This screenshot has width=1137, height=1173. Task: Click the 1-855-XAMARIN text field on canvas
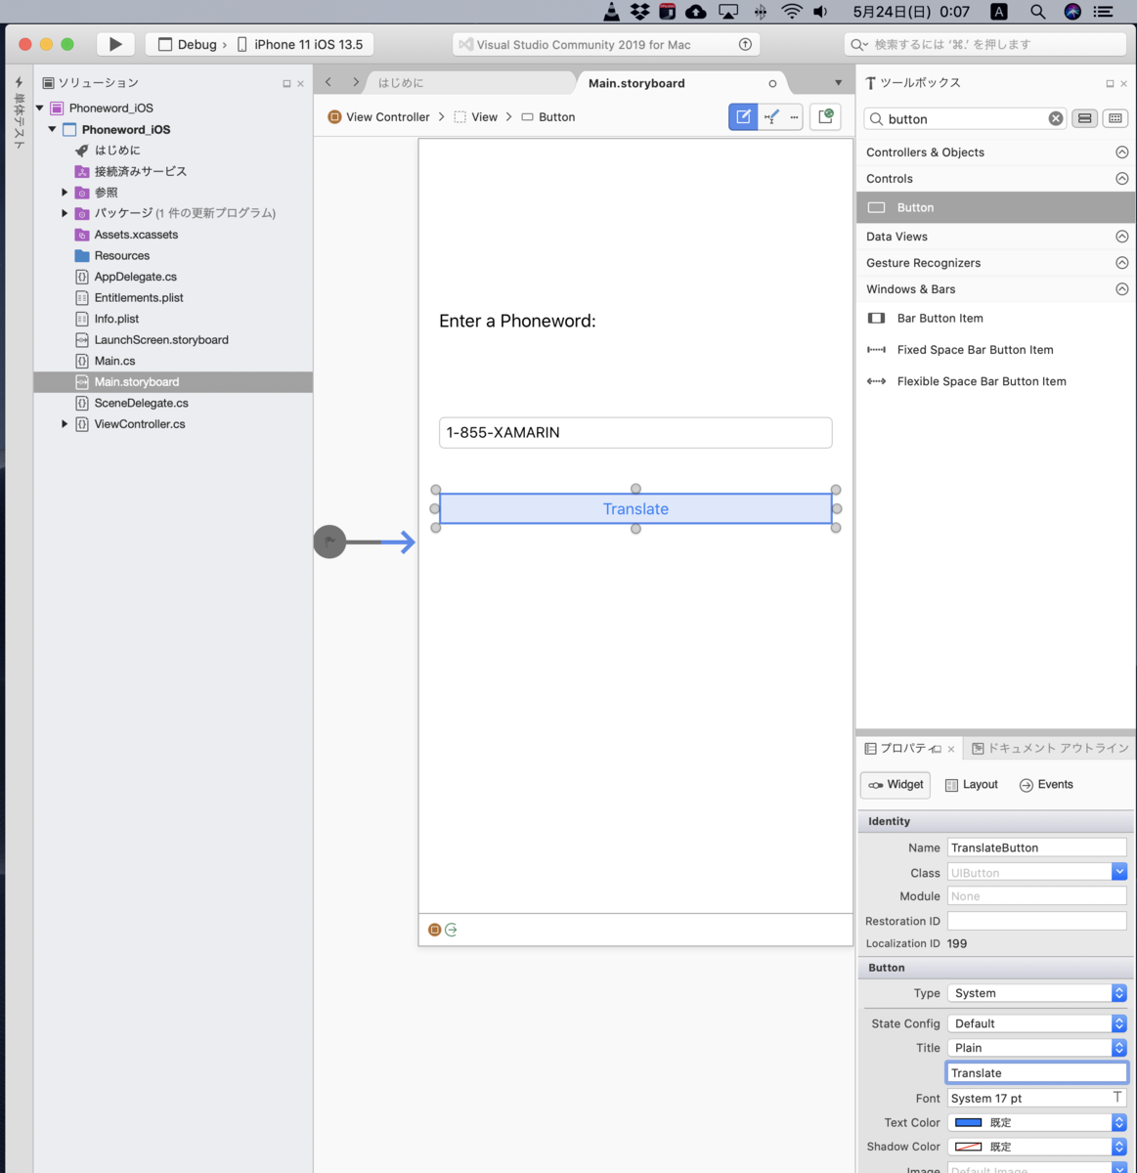(635, 432)
